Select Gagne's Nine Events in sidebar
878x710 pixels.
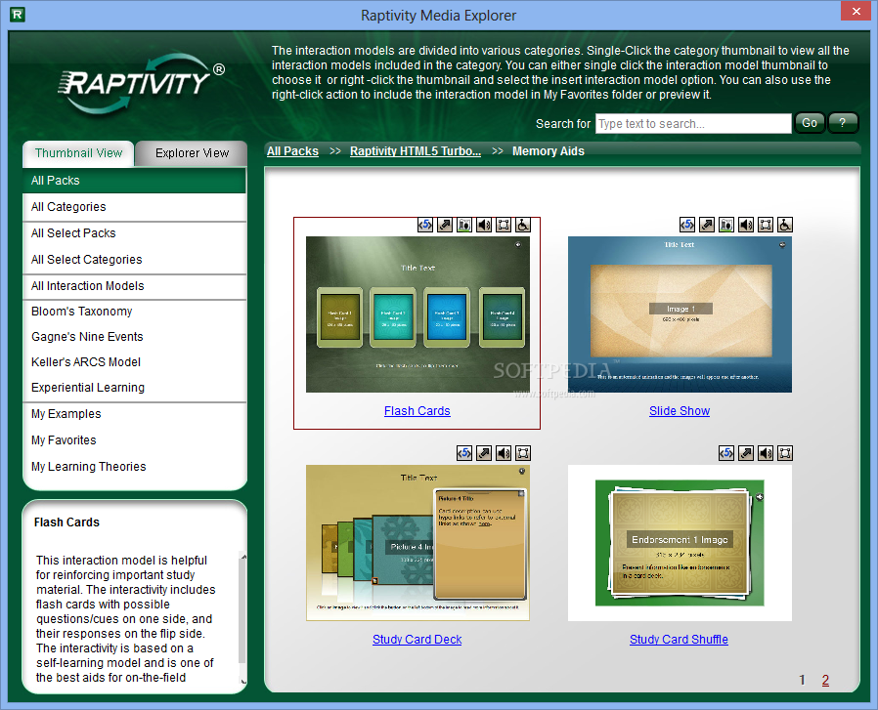tap(134, 337)
